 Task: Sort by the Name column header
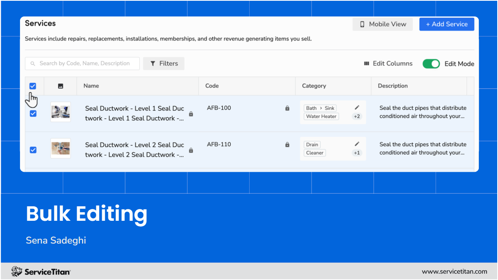coord(91,86)
